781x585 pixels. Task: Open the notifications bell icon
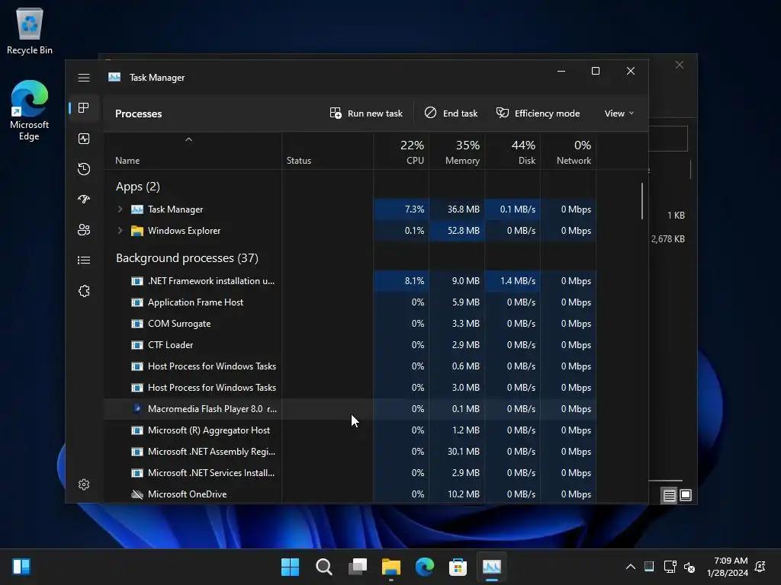760,567
